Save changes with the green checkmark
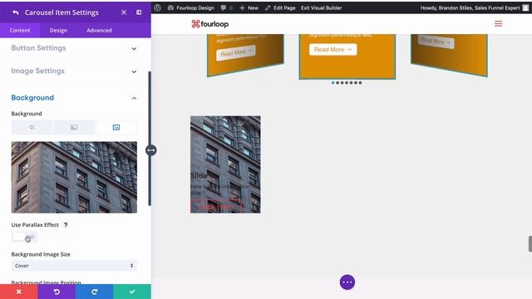This screenshot has width=532, height=299. click(x=132, y=292)
